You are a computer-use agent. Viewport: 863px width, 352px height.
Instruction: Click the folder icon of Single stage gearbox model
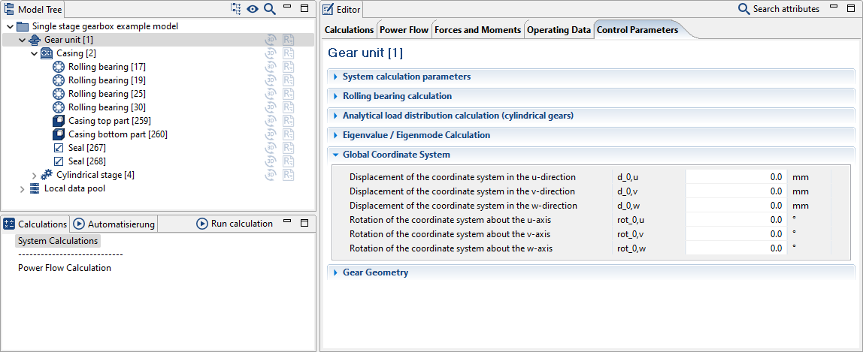(22, 26)
